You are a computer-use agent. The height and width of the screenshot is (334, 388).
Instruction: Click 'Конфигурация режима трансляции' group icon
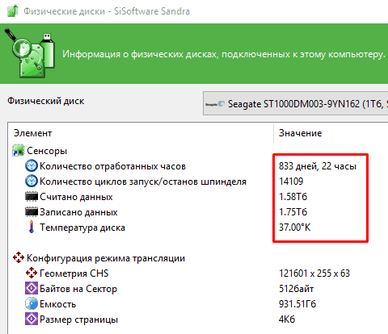pyautogui.click(x=19, y=257)
